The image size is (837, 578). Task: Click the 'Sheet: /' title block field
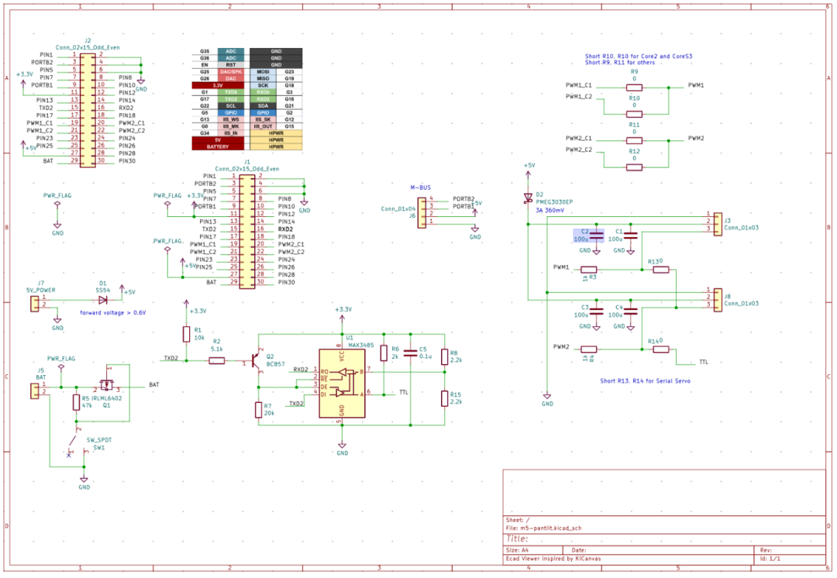pyautogui.click(x=518, y=520)
